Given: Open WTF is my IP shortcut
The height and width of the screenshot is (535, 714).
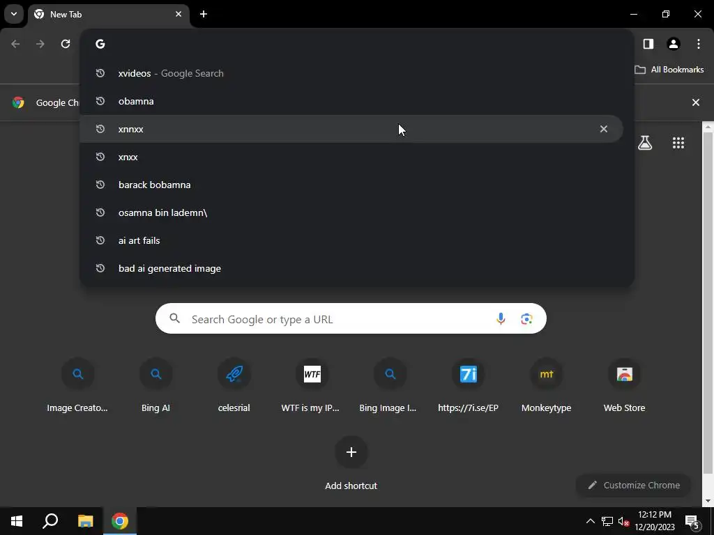Looking at the screenshot, I should 312,386.
